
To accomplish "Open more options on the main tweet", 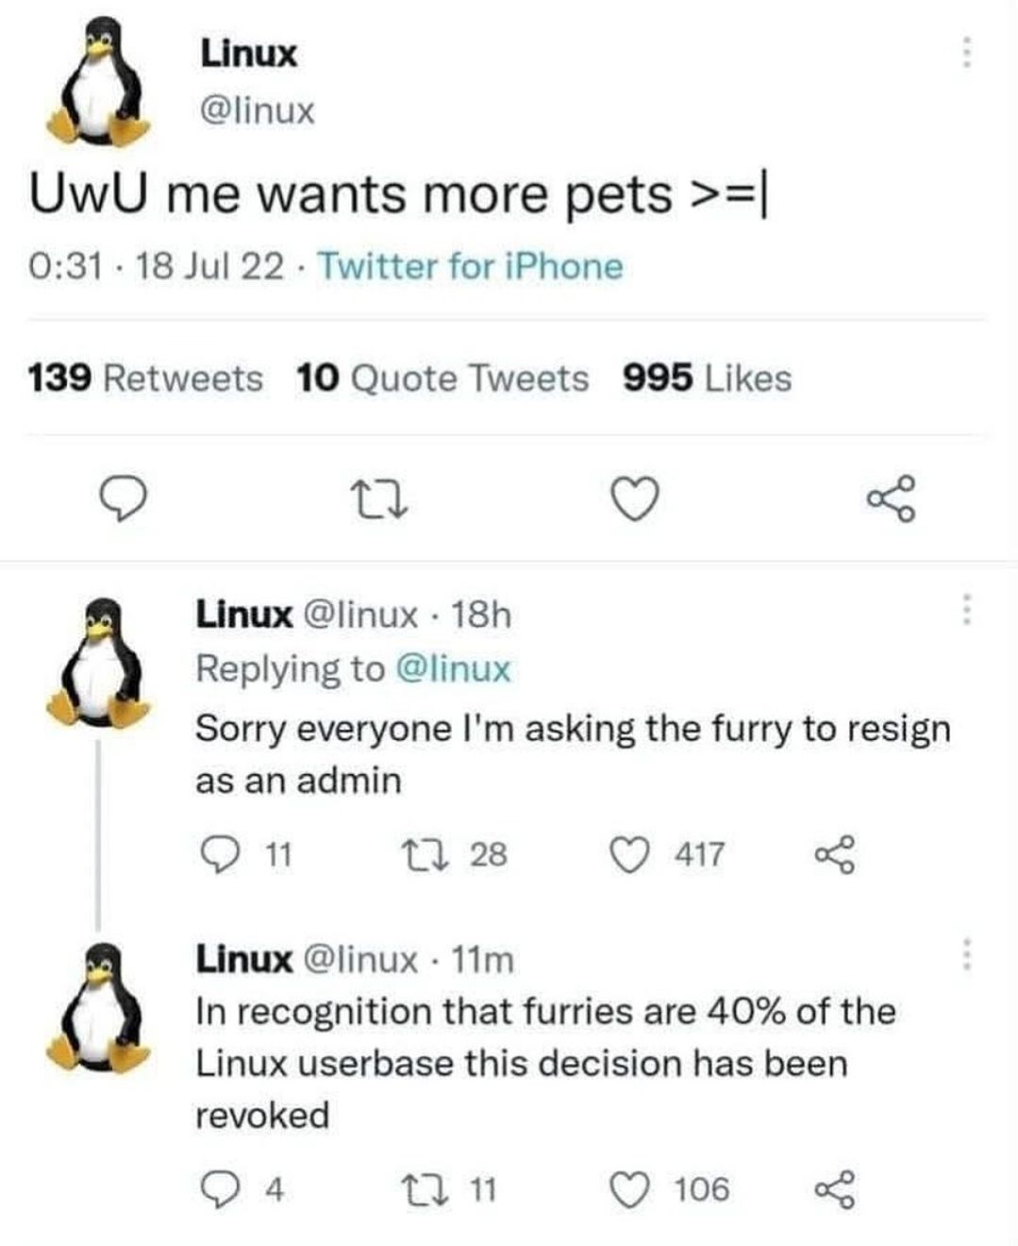I will 966,53.
